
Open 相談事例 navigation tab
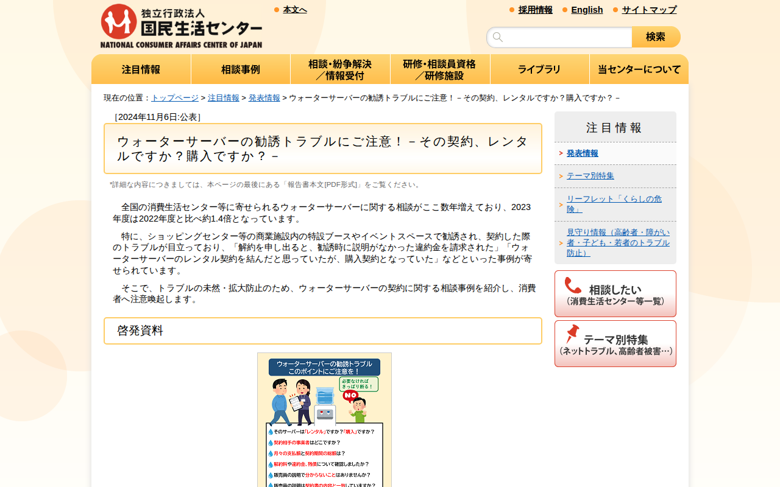pyautogui.click(x=241, y=69)
